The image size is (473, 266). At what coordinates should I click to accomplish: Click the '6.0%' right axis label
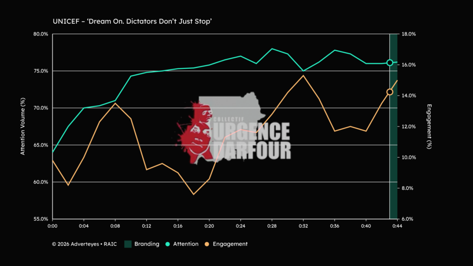(x=407, y=219)
